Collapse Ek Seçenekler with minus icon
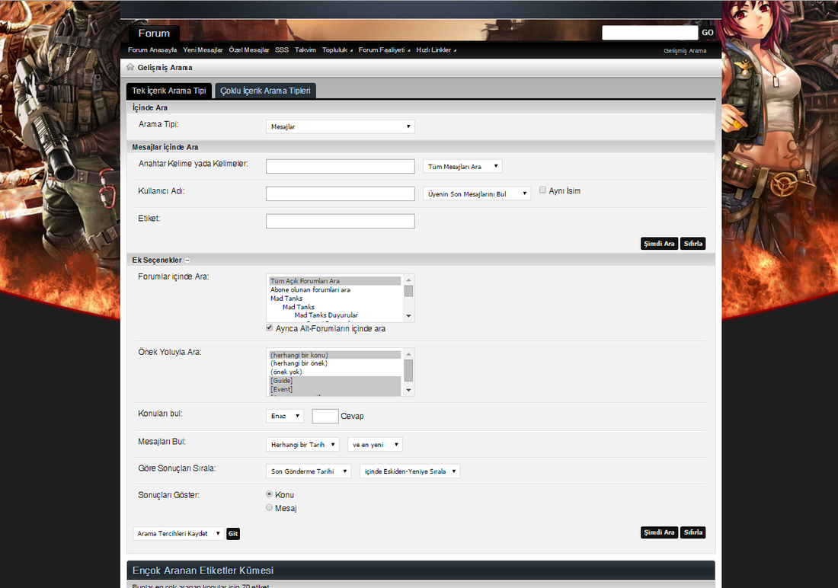This screenshot has height=588, width=838. coord(187,260)
